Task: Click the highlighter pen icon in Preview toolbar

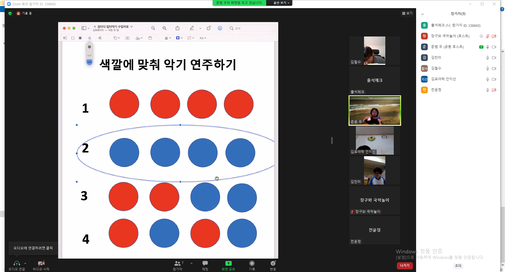Action: pyautogui.click(x=192, y=28)
